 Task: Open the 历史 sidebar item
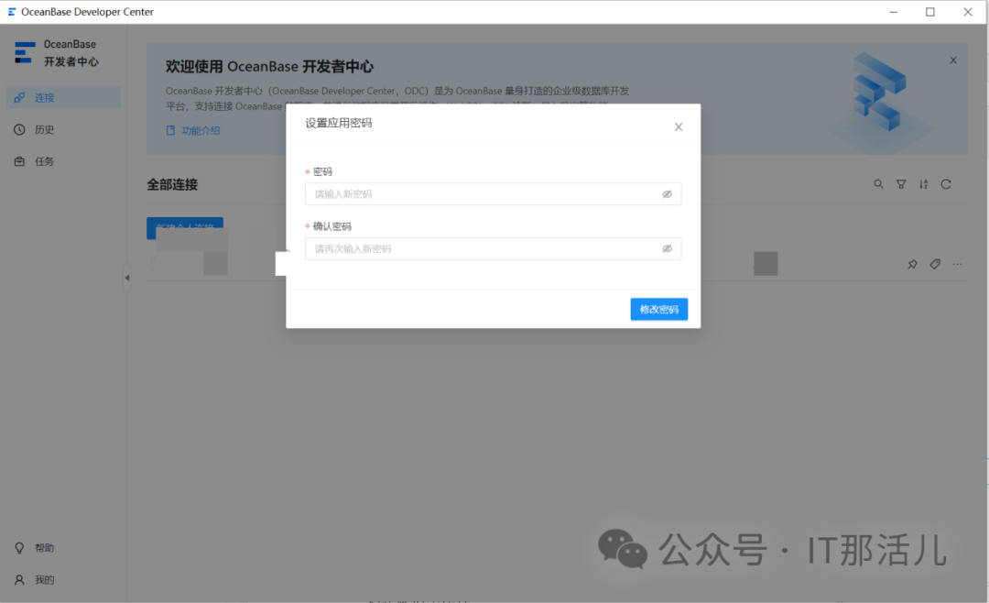pyautogui.click(x=63, y=129)
